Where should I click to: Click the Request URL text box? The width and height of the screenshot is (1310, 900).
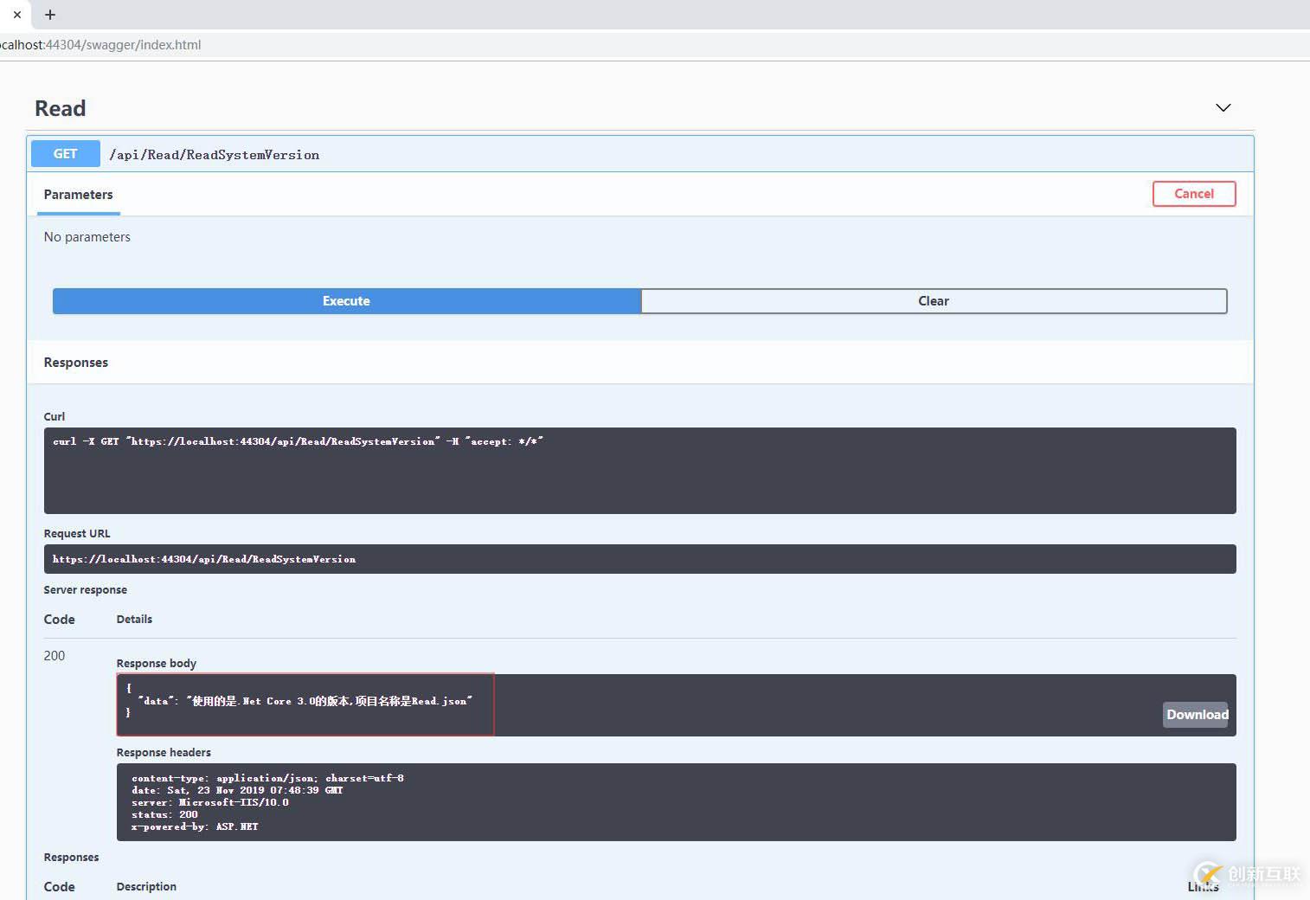[x=639, y=559]
